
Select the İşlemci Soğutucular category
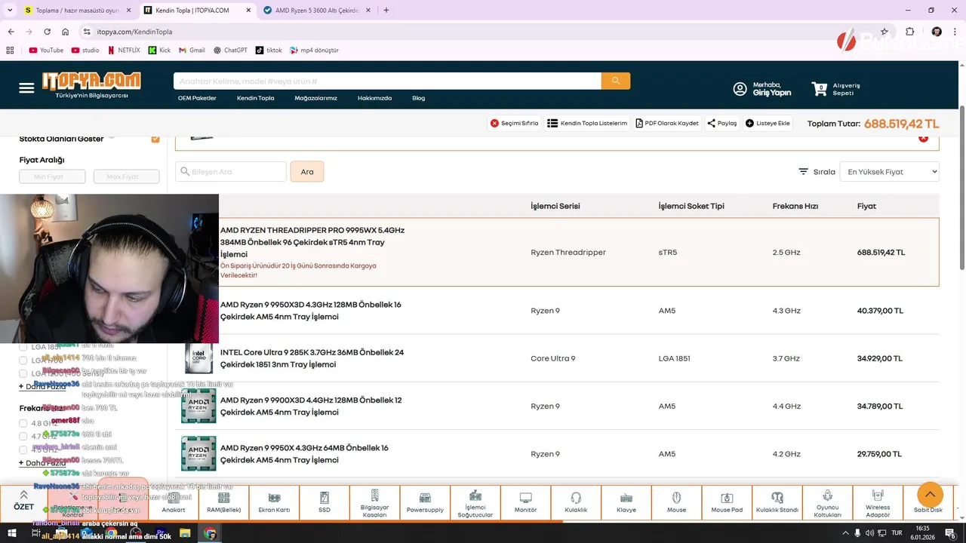pos(475,503)
